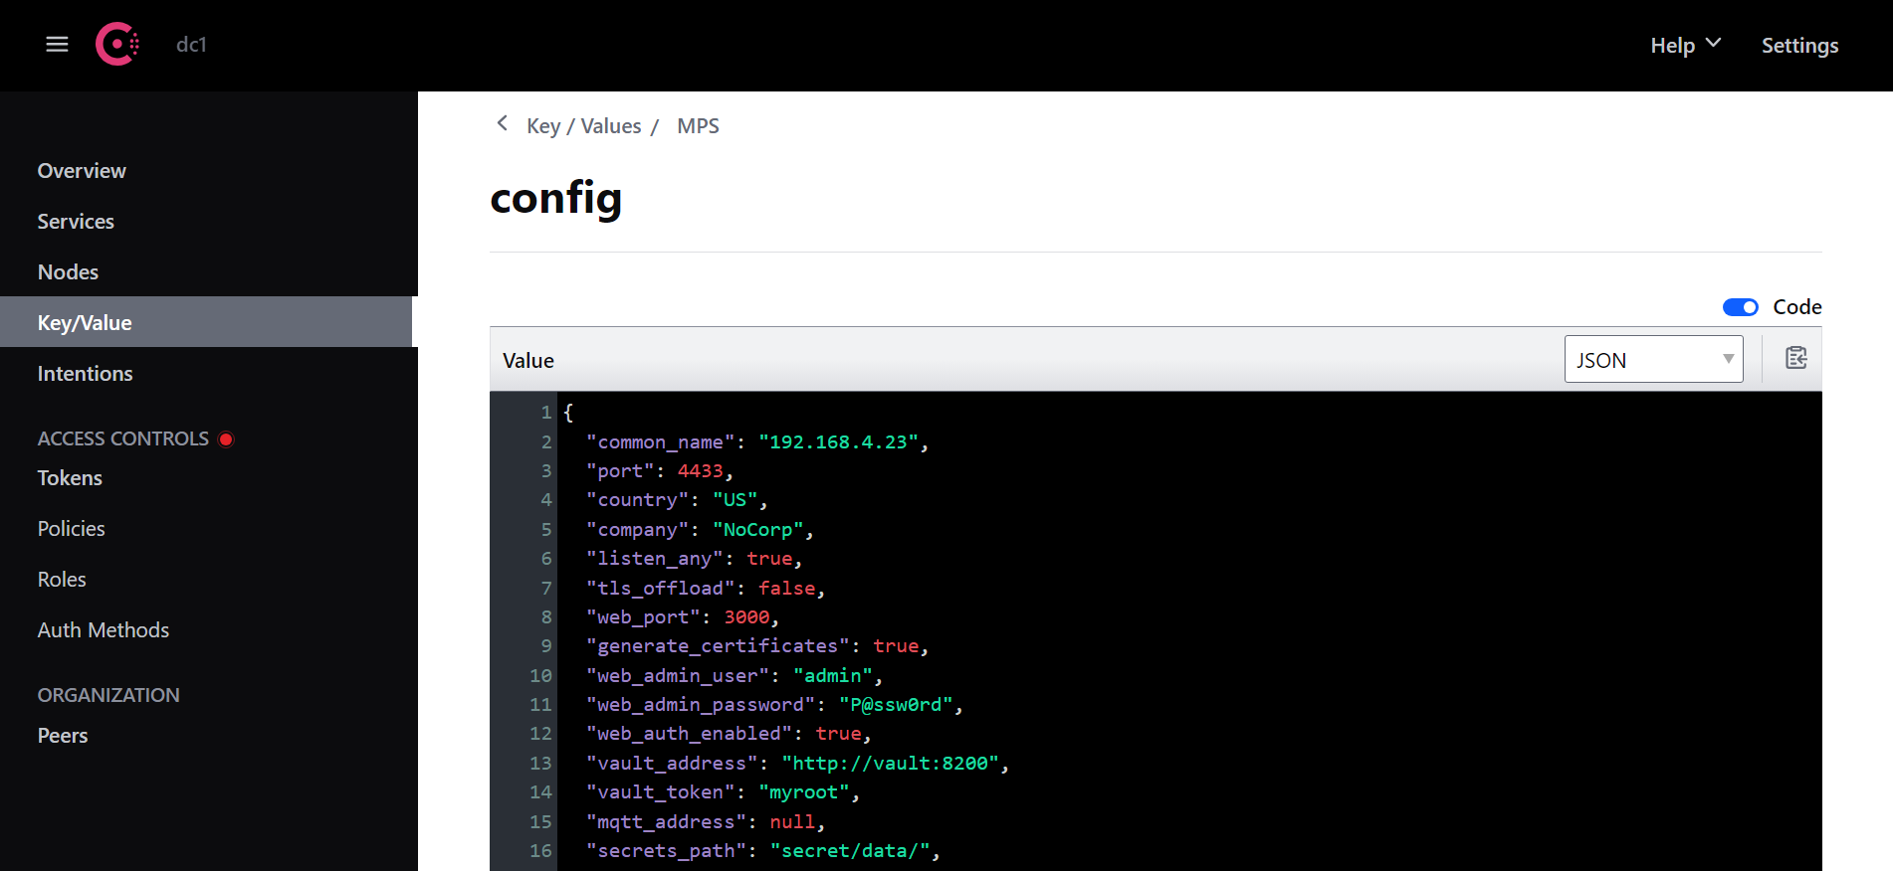Navigate to the Nodes section
Image resolution: width=1893 pixels, height=871 pixels.
click(68, 272)
